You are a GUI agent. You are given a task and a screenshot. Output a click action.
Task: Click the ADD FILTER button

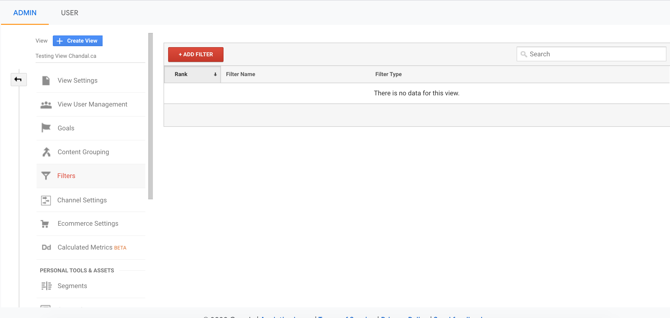196,54
